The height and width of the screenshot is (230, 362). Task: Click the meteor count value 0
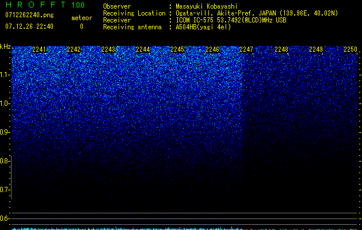[82, 26]
